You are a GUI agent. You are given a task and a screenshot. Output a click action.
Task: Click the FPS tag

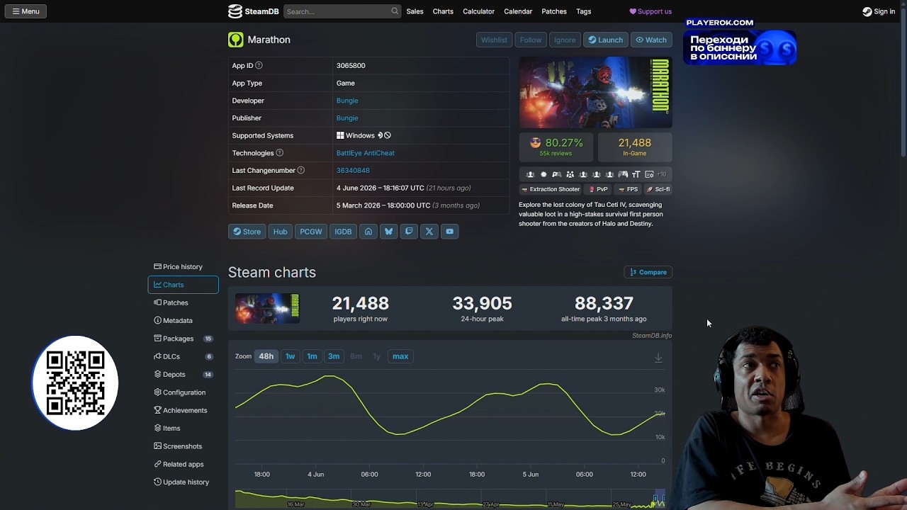(628, 189)
